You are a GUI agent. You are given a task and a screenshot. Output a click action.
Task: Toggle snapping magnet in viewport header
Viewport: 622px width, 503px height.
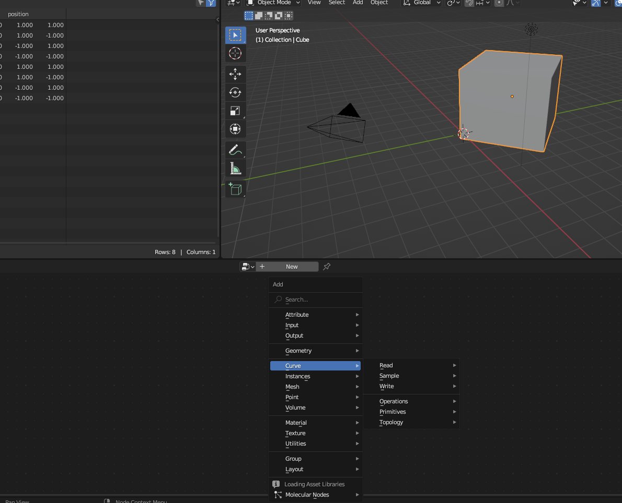tap(469, 3)
